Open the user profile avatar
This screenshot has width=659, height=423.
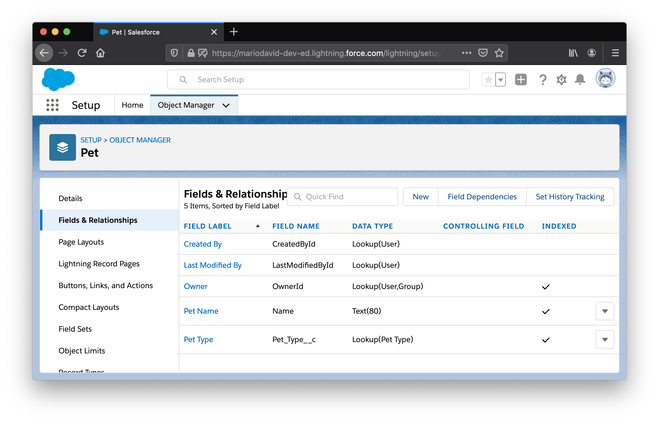606,78
